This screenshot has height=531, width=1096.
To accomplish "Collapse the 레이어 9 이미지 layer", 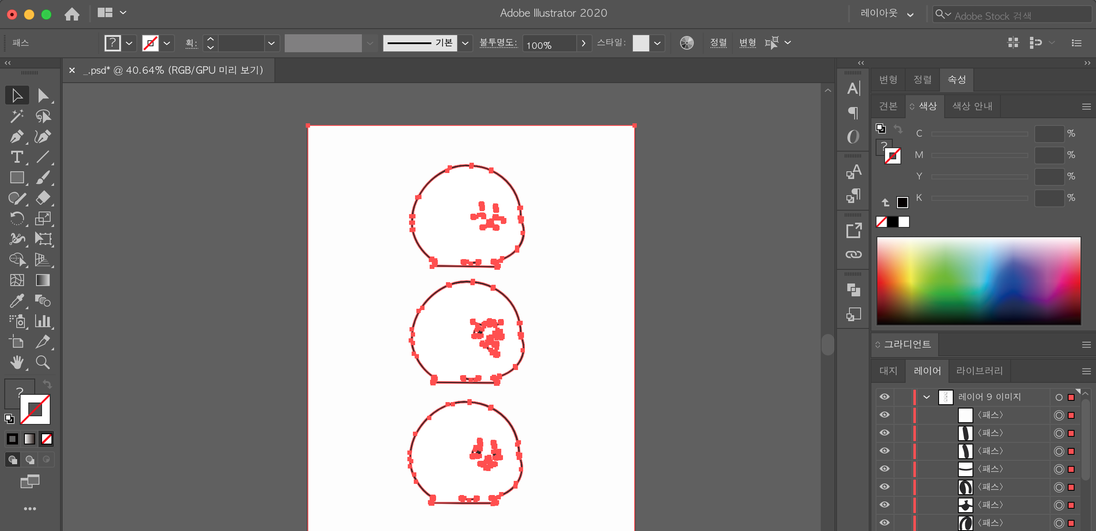I will (x=927, y=397).
